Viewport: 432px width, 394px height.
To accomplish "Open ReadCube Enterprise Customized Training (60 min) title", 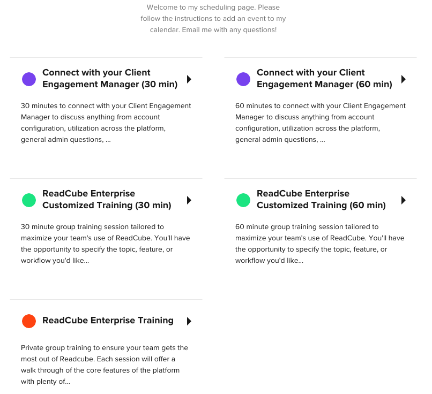I will tap(321, 199).
